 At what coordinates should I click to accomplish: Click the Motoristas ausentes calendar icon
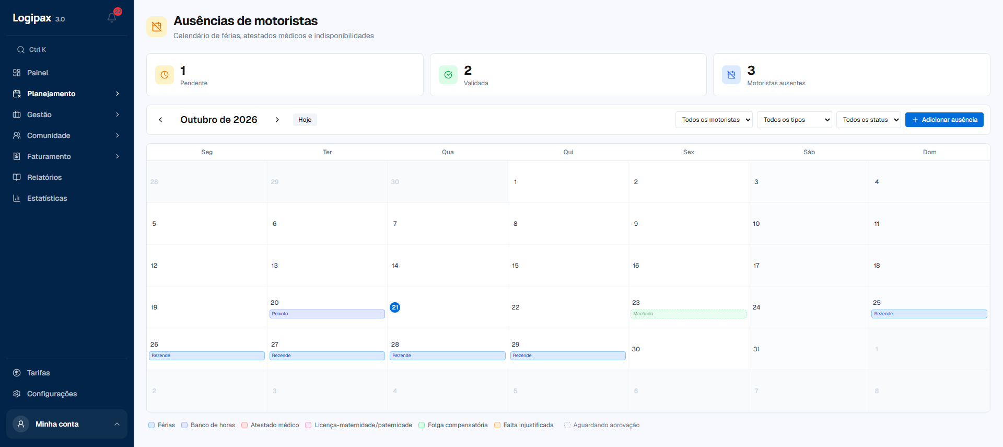tap(731, 75)
